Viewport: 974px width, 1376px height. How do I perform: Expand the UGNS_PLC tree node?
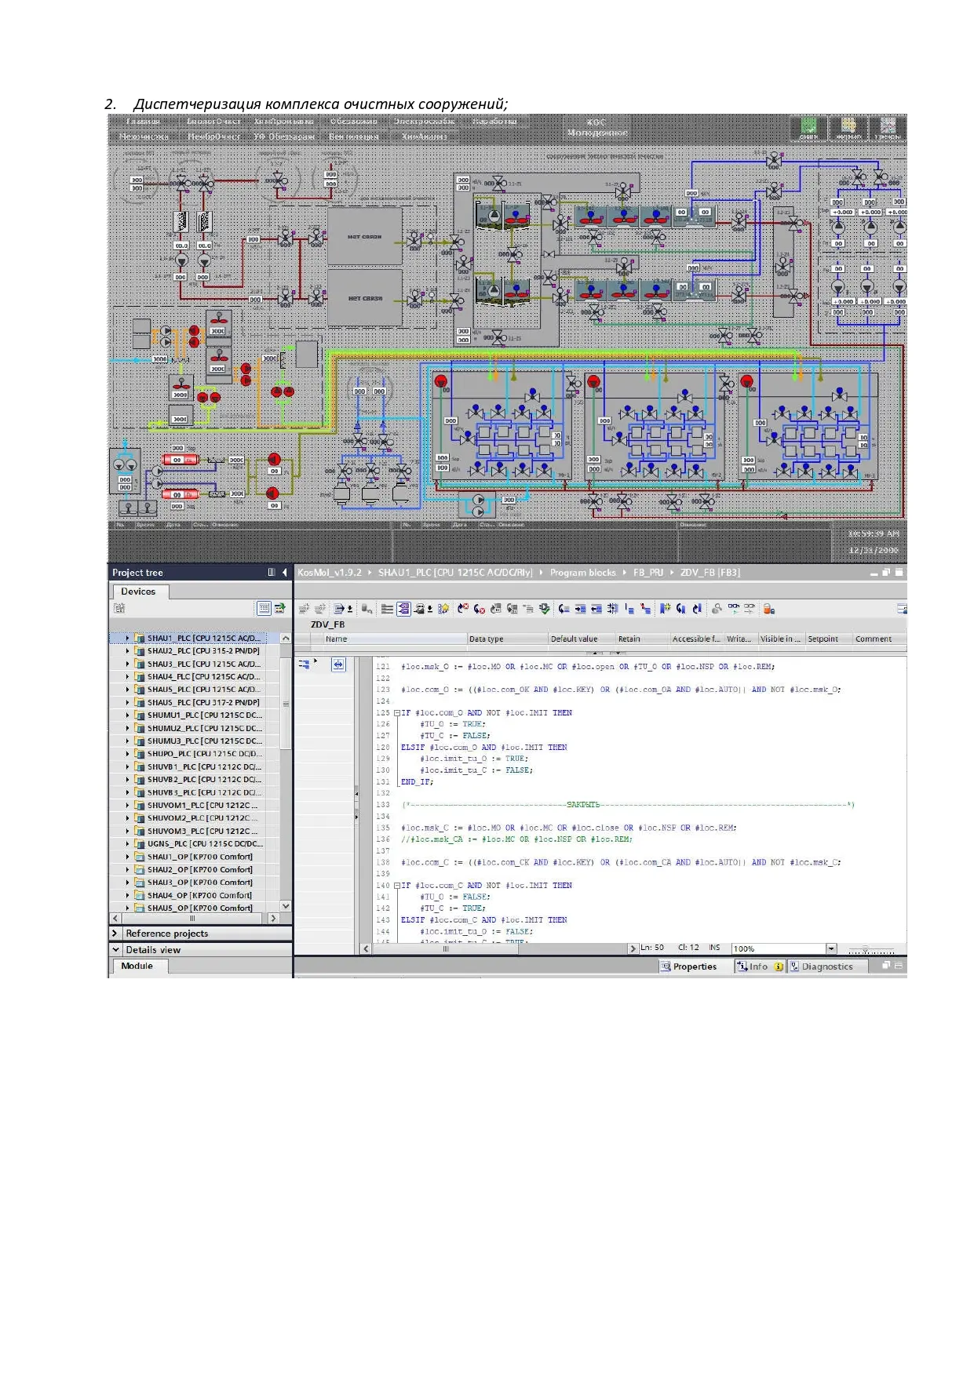tap(128, 844)
